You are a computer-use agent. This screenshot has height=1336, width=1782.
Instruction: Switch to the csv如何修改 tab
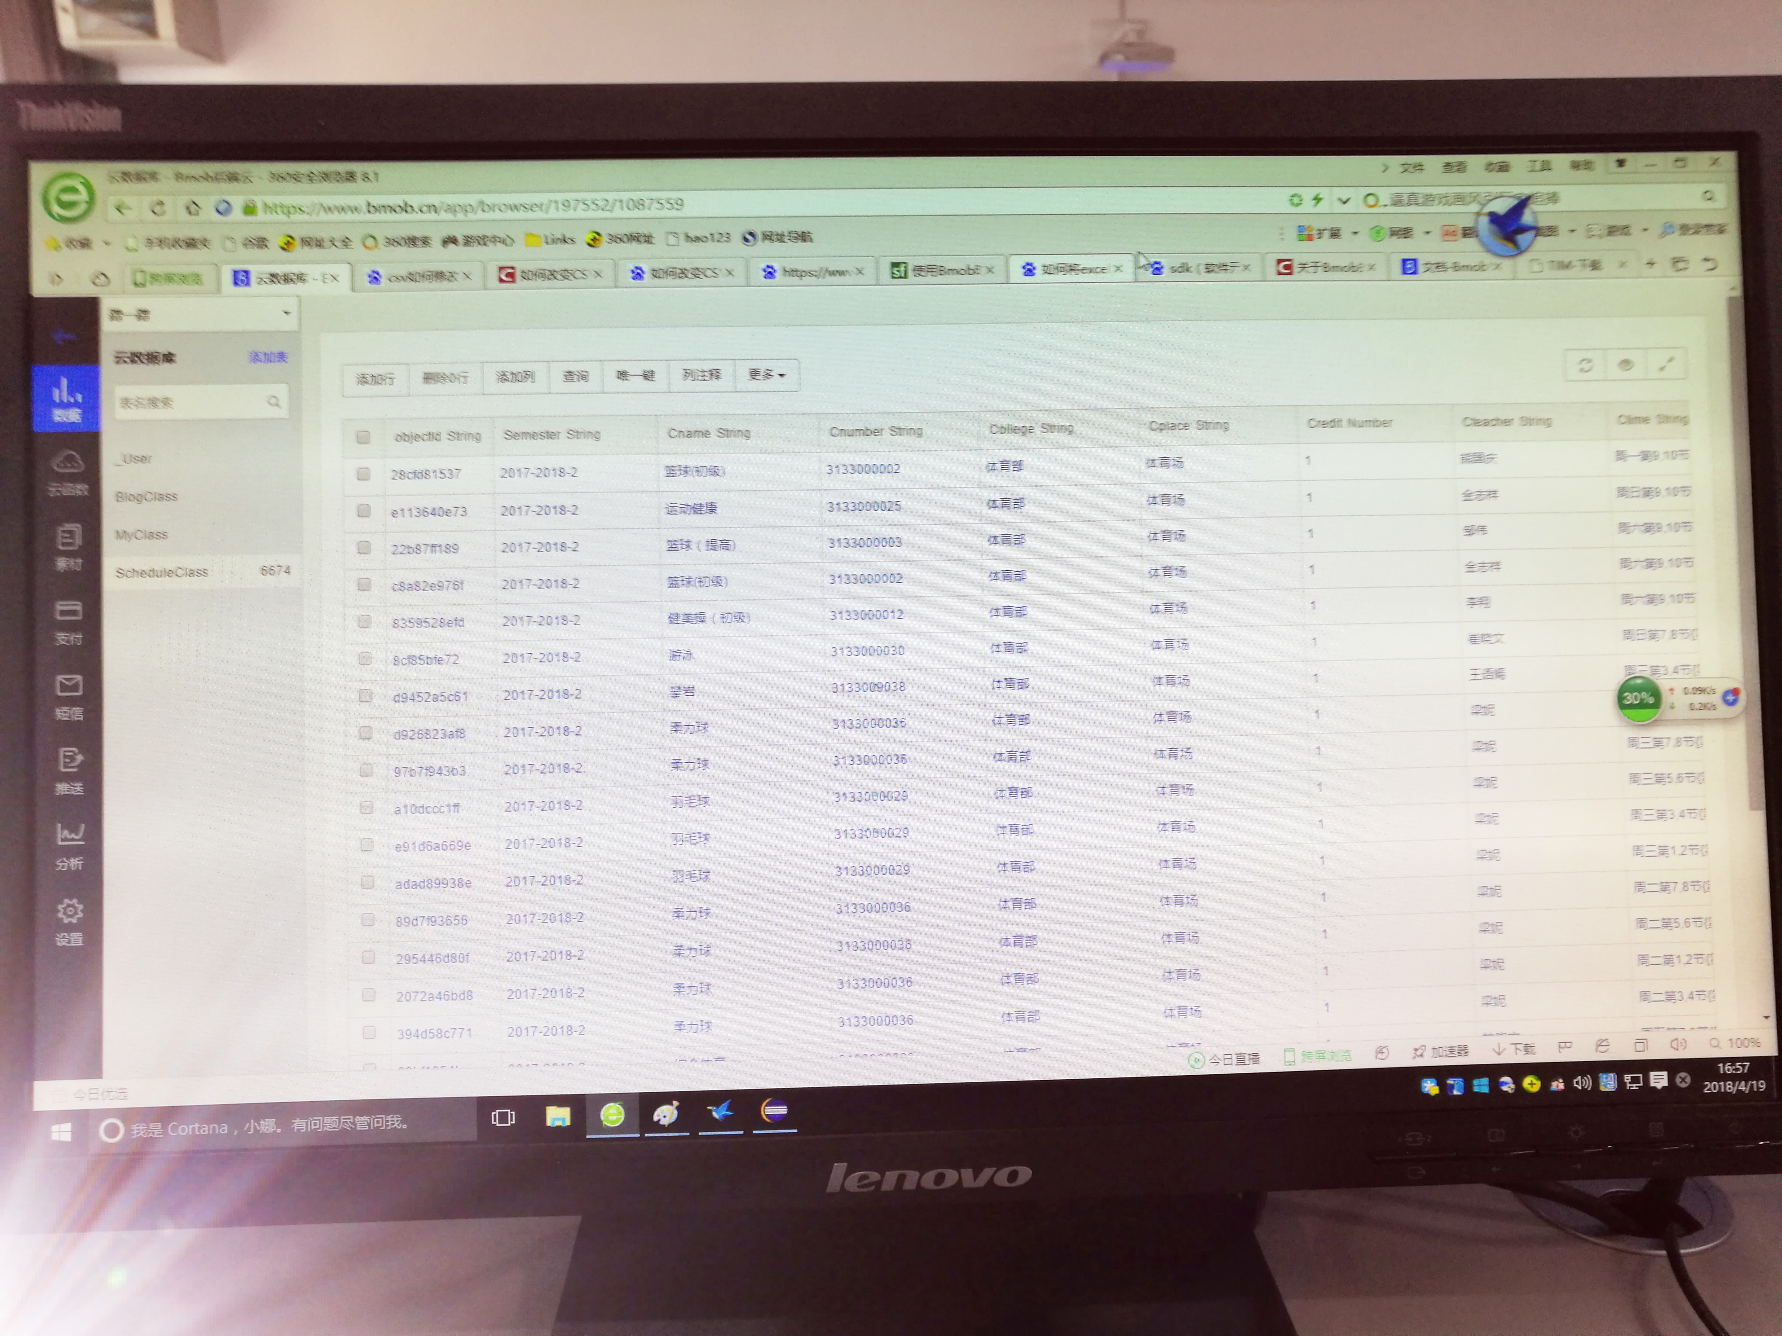[420, 276]
